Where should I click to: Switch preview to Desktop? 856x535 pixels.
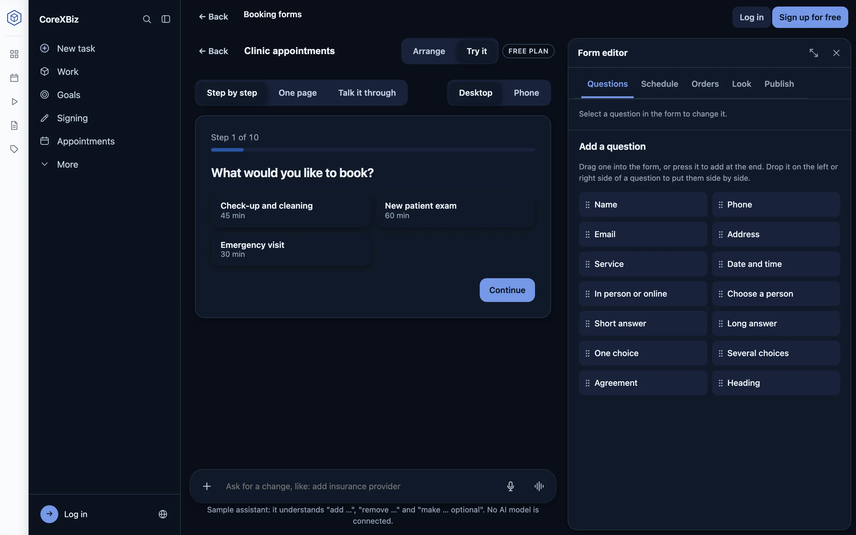(x=475, y=93)
